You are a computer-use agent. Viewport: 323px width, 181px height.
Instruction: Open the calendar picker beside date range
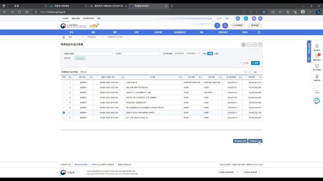point(199,53)
